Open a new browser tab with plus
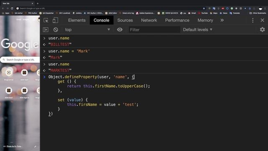This screenshot has width=268, height=151. pos(38,3)
